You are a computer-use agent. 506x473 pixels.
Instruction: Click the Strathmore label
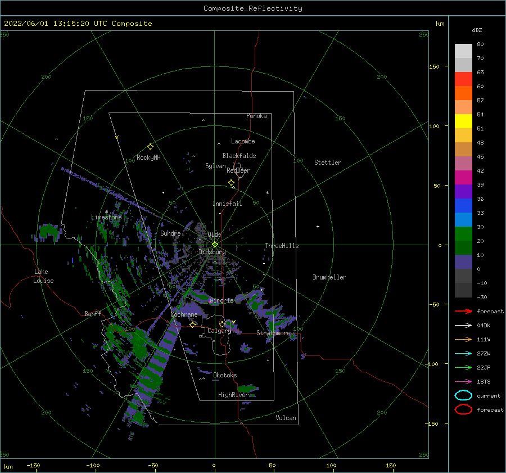click(x=274, y=333)
